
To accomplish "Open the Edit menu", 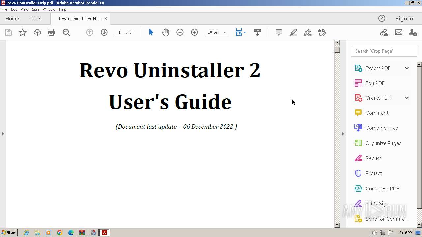I will (14, 9).
